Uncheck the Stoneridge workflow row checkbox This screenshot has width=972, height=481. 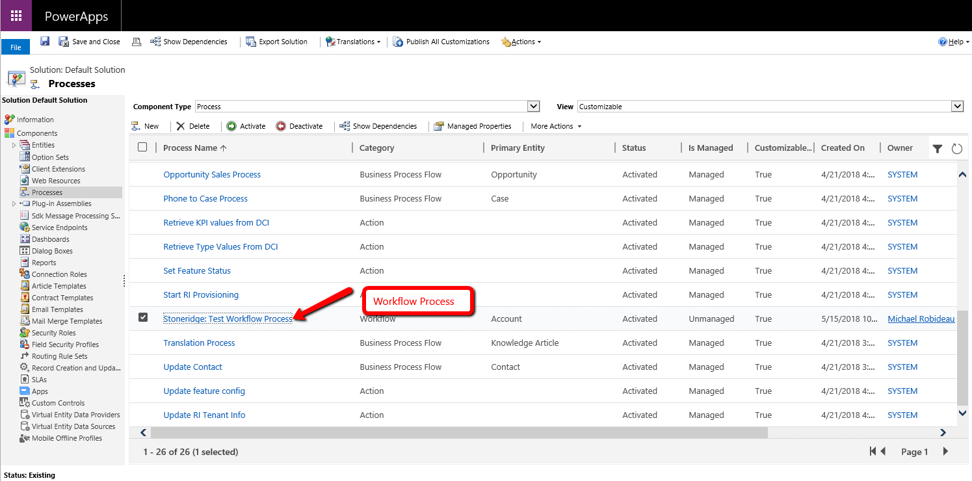tap(143, 318)
